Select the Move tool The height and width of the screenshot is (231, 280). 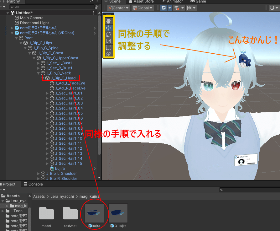coord(108,28)
